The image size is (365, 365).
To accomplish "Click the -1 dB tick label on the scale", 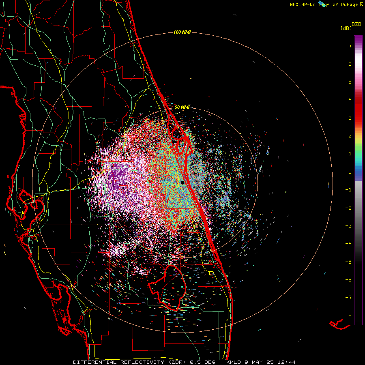I will 348,190.
